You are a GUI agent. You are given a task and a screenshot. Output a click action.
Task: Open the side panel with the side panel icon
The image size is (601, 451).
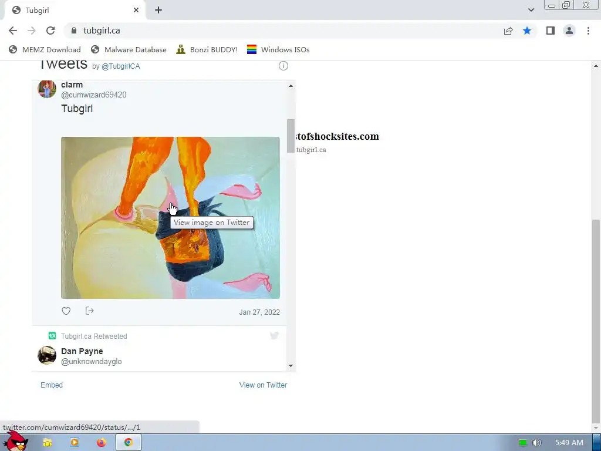coord(551,31)
